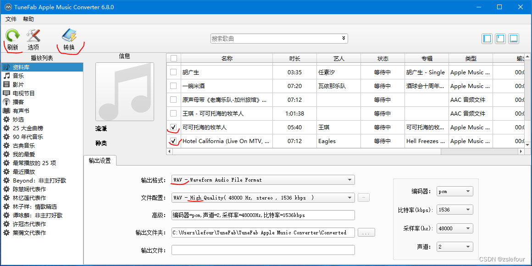Uncheck the Hotel California song checkbox
The height and width of the screenshot is (266, 532).
[173, 141]
